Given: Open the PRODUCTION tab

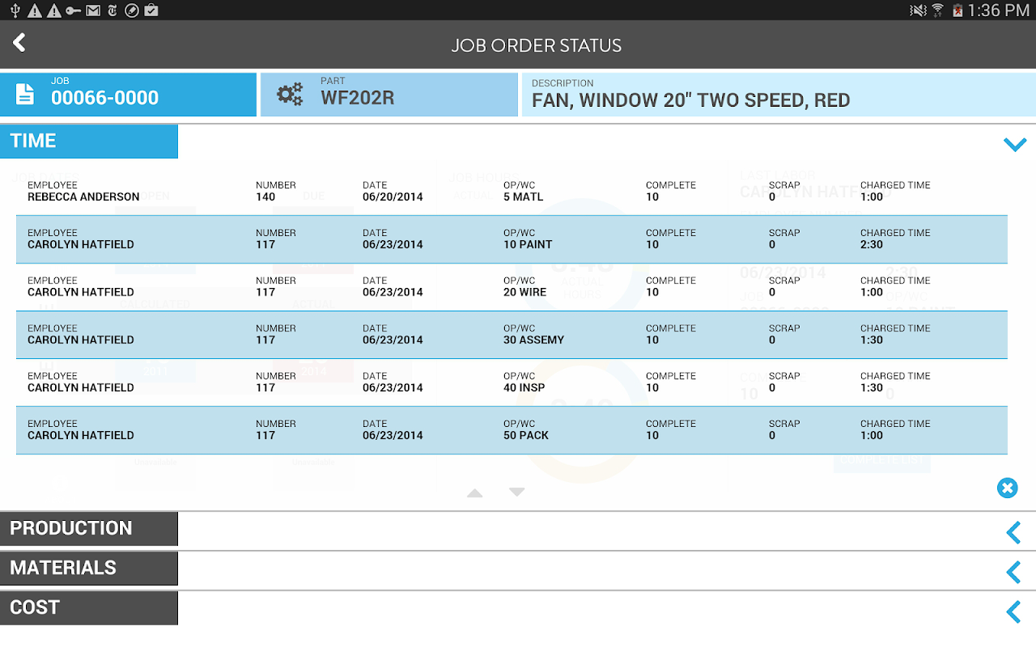Looking at the screenshot, I should tap(89, 529).
